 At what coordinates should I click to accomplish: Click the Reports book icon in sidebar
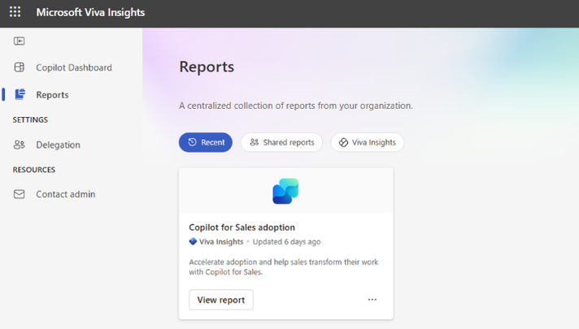(20, 94)
